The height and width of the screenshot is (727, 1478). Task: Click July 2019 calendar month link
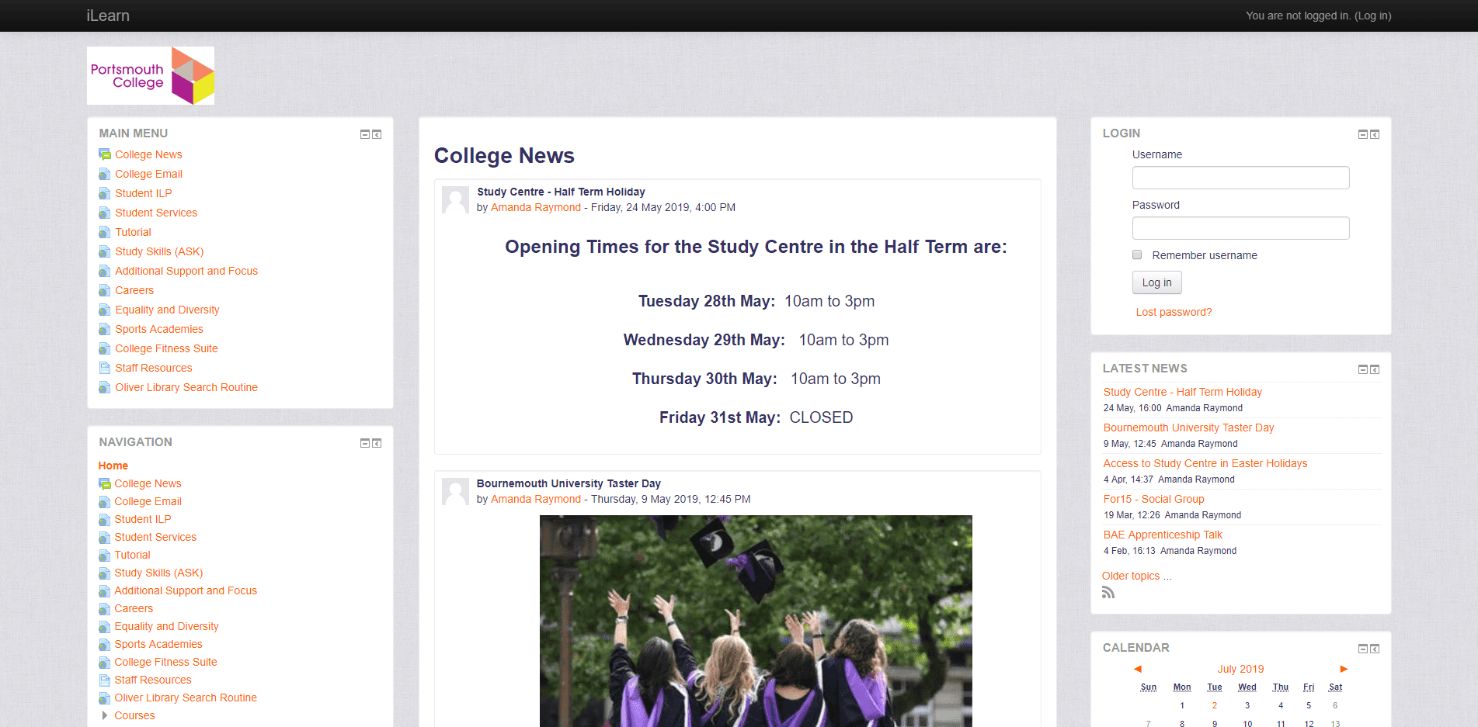1240,669
